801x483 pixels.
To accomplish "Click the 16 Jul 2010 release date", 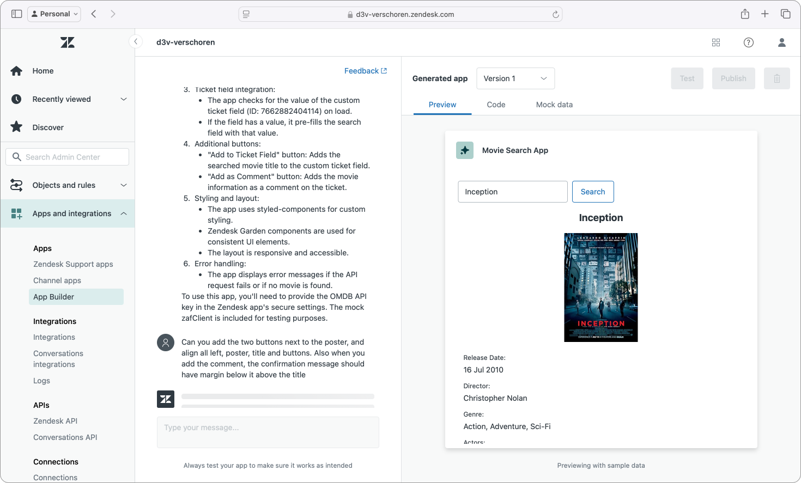I will coord(483,370).
